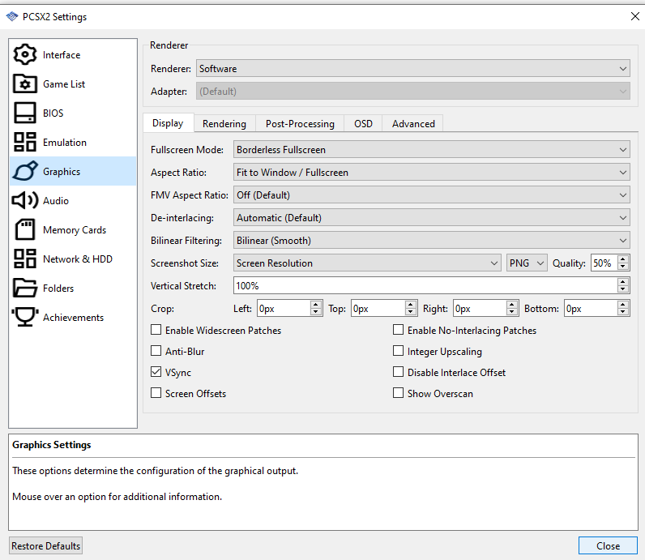Open the Aspect Ratio dropdown

[432, 172]
